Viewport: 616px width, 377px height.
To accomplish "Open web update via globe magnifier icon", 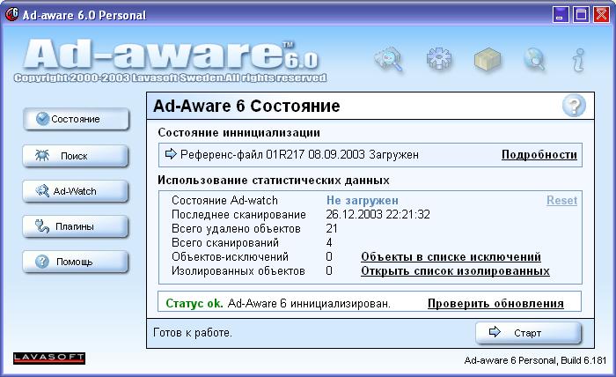I will pos(535,60).
